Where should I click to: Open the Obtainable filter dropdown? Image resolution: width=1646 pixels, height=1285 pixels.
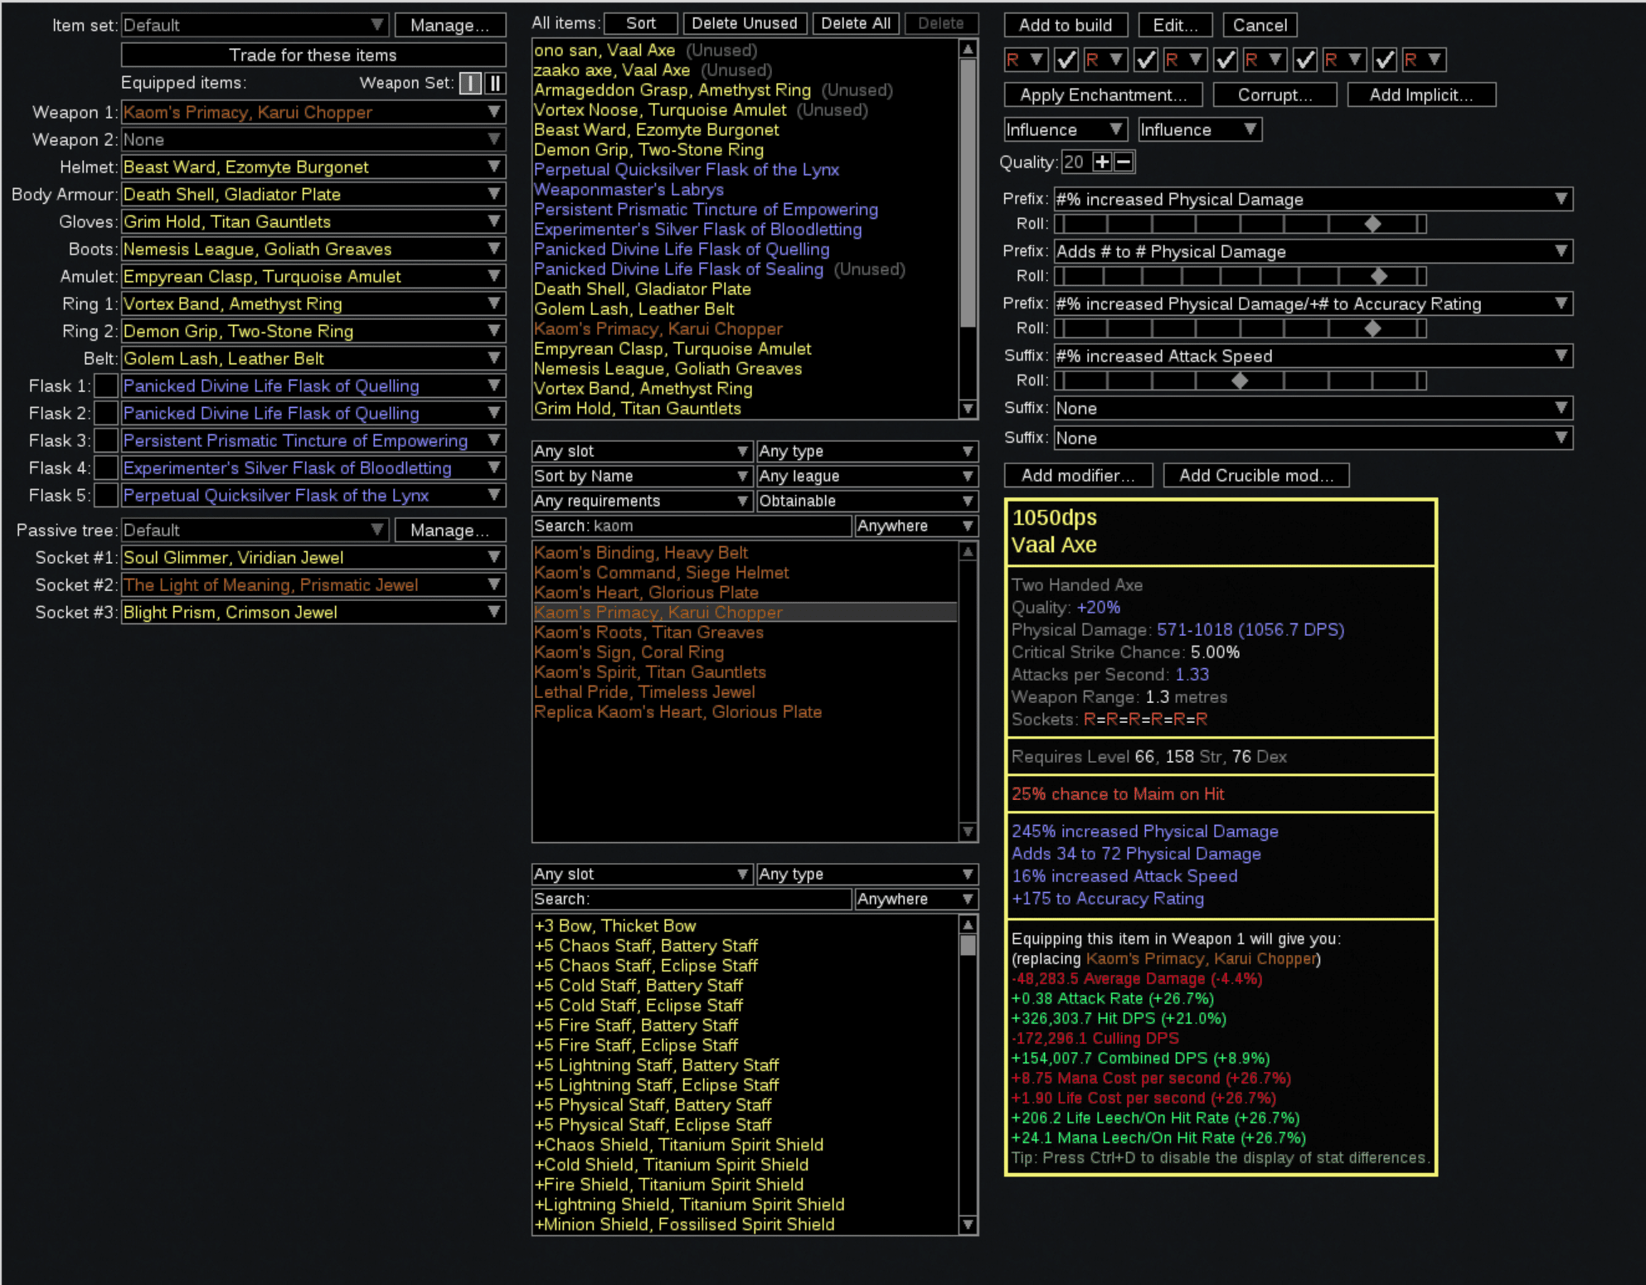coord(867,501)
